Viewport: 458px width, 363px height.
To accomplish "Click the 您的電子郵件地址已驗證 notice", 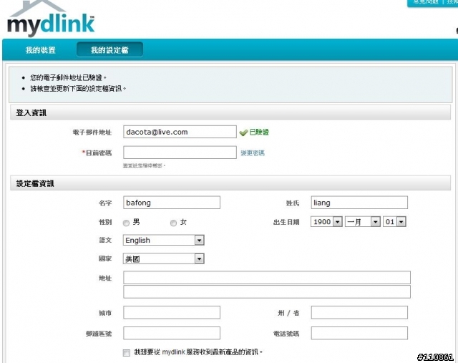I will tap(68, 77).
